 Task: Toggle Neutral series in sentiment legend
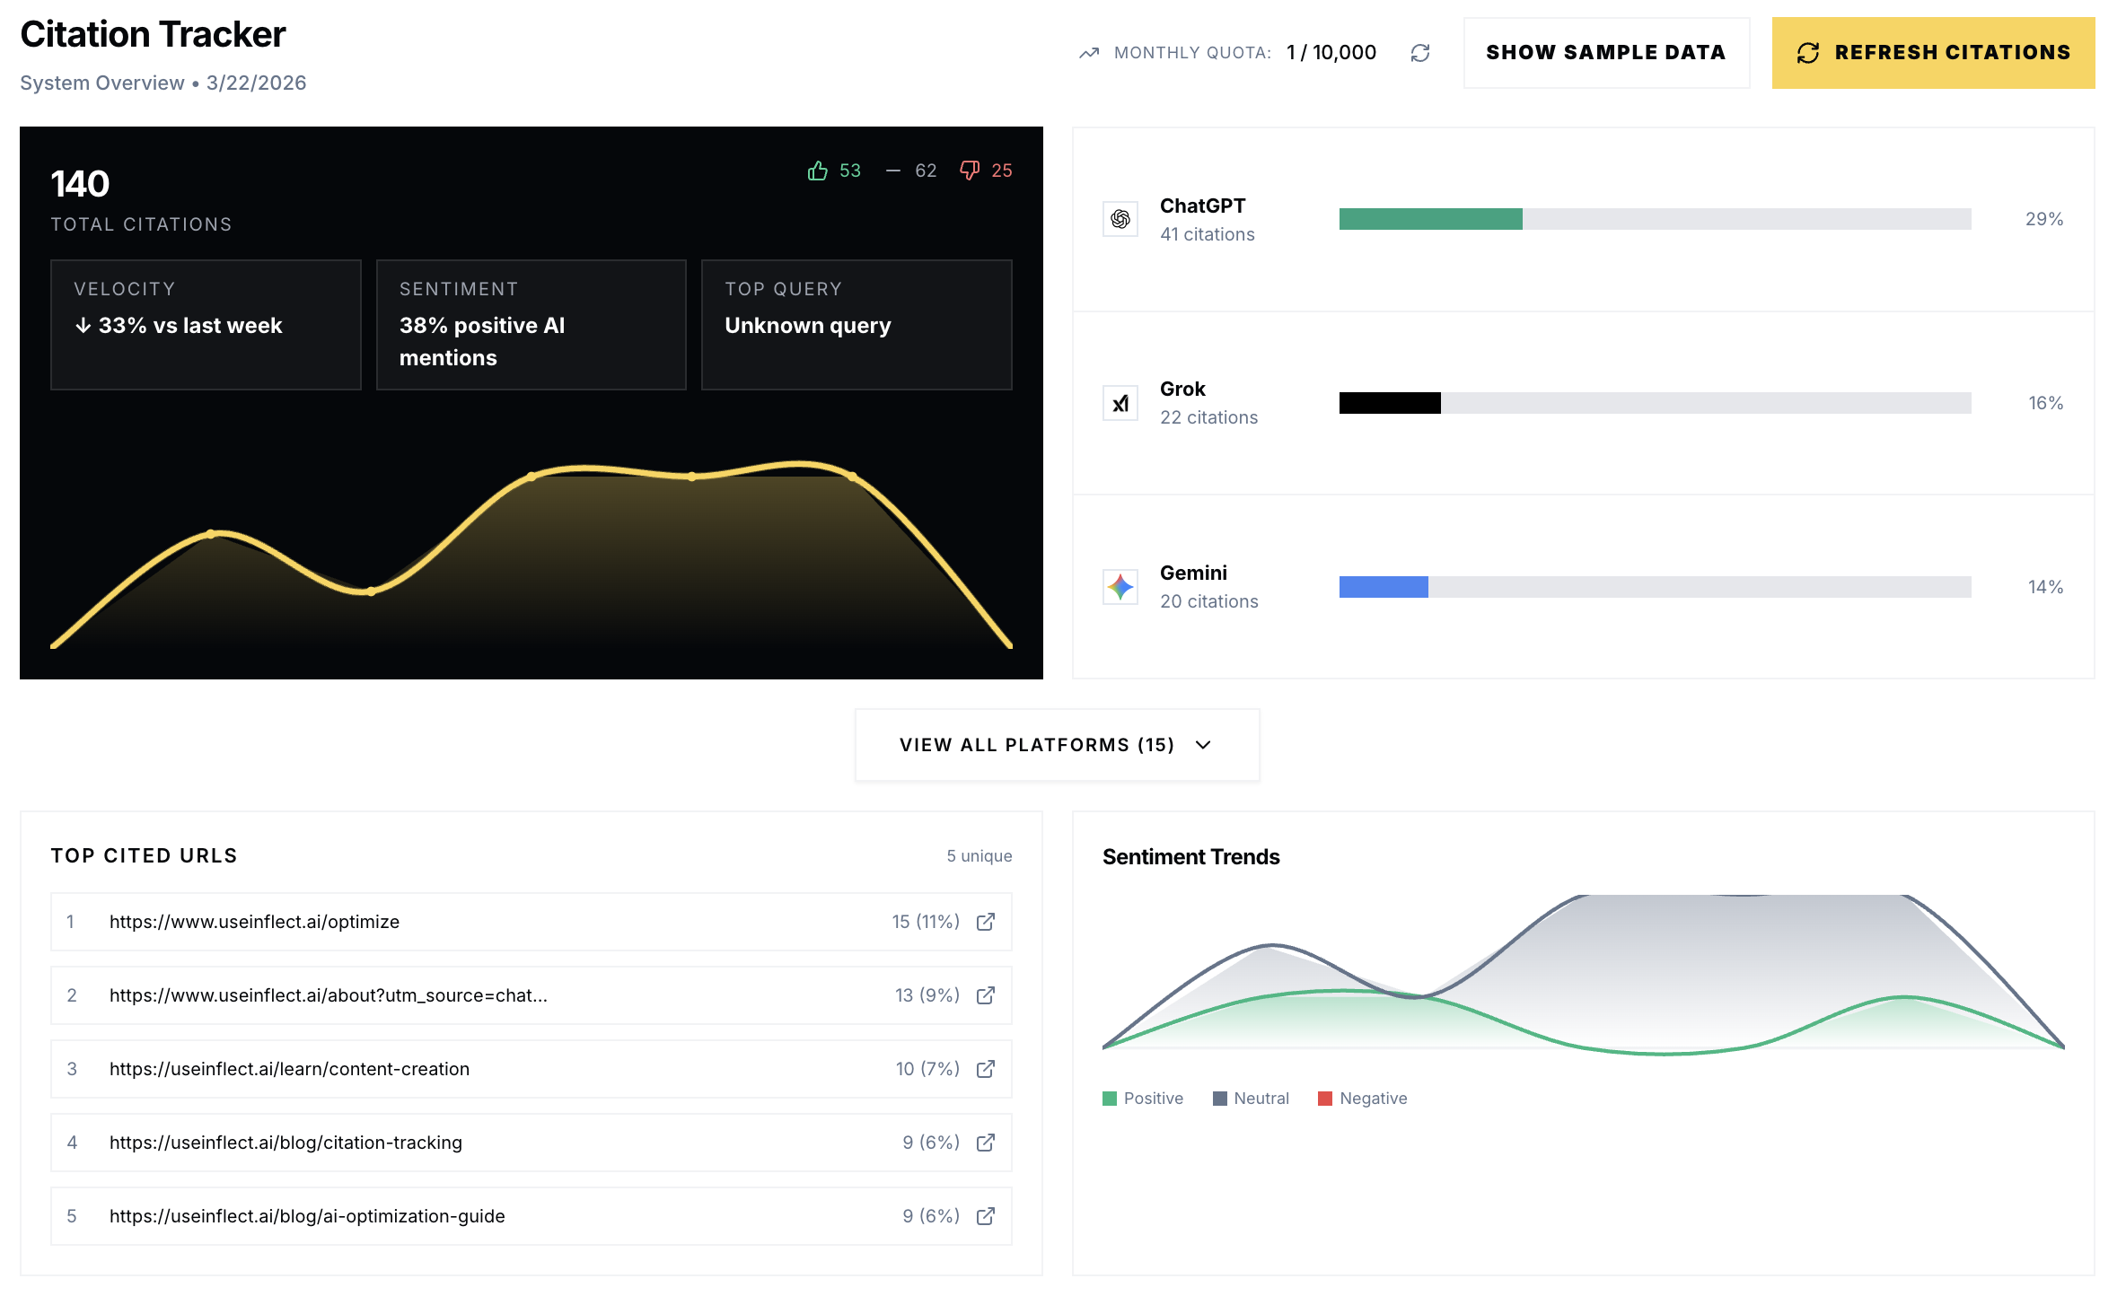click(x=1251, y=1099)
